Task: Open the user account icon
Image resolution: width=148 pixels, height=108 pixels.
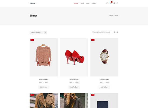Action: click(114, 4)
